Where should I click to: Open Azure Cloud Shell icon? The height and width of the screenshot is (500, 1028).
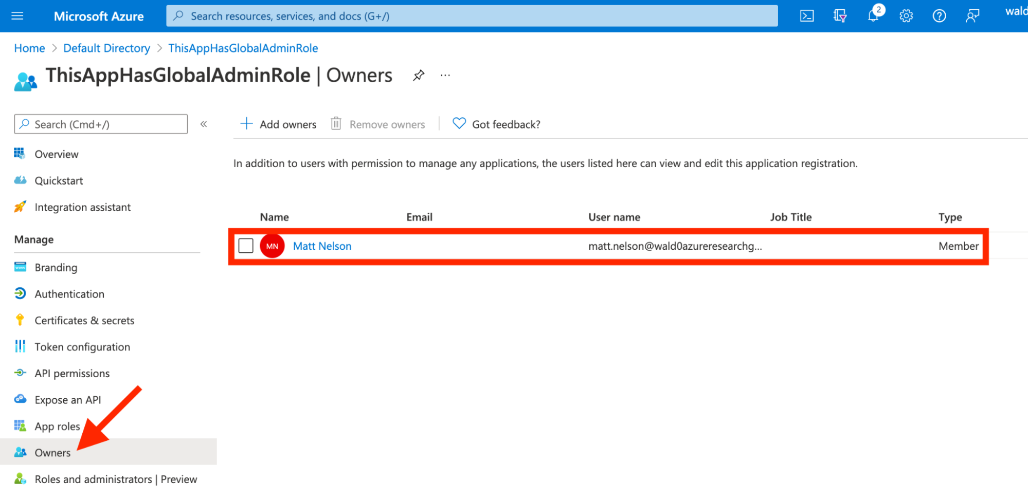[x=806, y=16]
